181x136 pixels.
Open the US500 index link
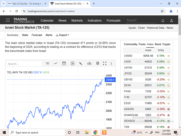coord(128,56)
